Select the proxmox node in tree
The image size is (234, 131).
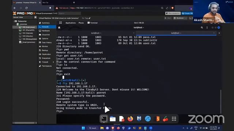[x=23, y=24]
